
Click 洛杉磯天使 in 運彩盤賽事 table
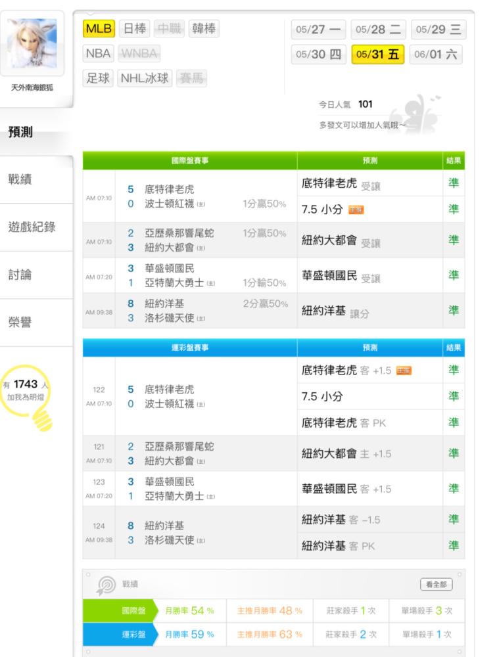point(170,540)
